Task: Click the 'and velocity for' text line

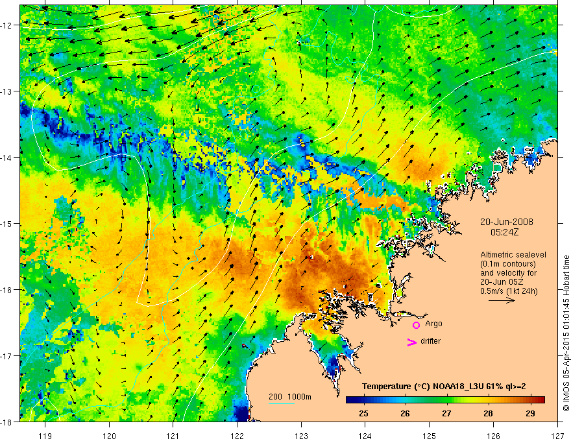Action: [508, 273]
